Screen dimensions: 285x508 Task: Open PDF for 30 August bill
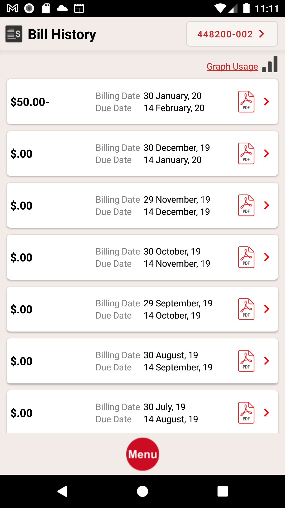click(246, 361)
